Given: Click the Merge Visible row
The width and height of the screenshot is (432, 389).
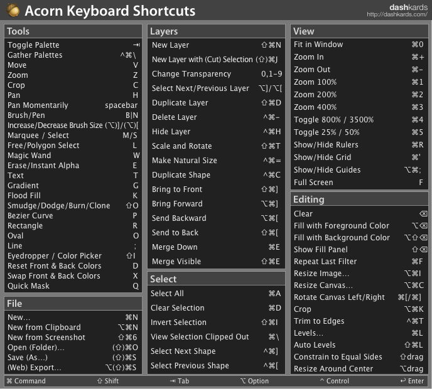Looking at the screenshot, I should 216,262.
